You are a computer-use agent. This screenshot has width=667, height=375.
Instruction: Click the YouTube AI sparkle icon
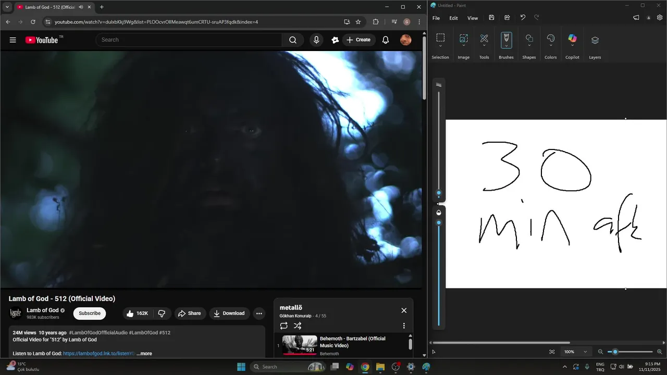click(335, 40)
